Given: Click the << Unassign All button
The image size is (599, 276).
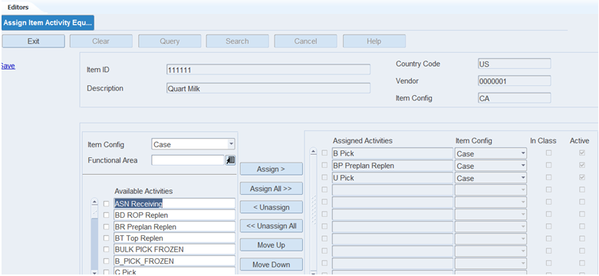Looking at the screenshot, I should point(272,226).
